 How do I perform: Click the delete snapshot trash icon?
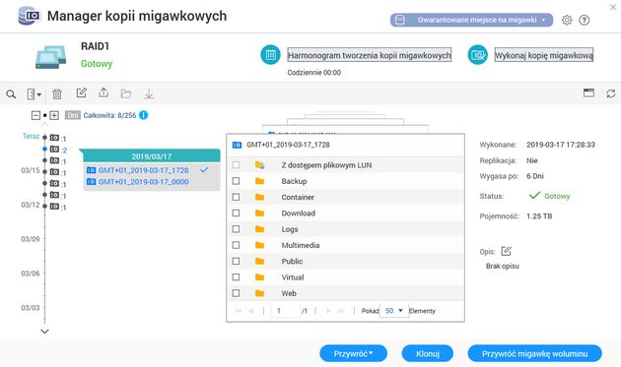click(57, 93)
